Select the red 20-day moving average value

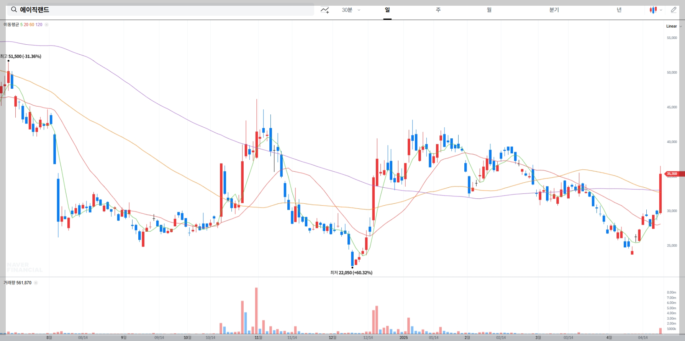tap(26, 24)
